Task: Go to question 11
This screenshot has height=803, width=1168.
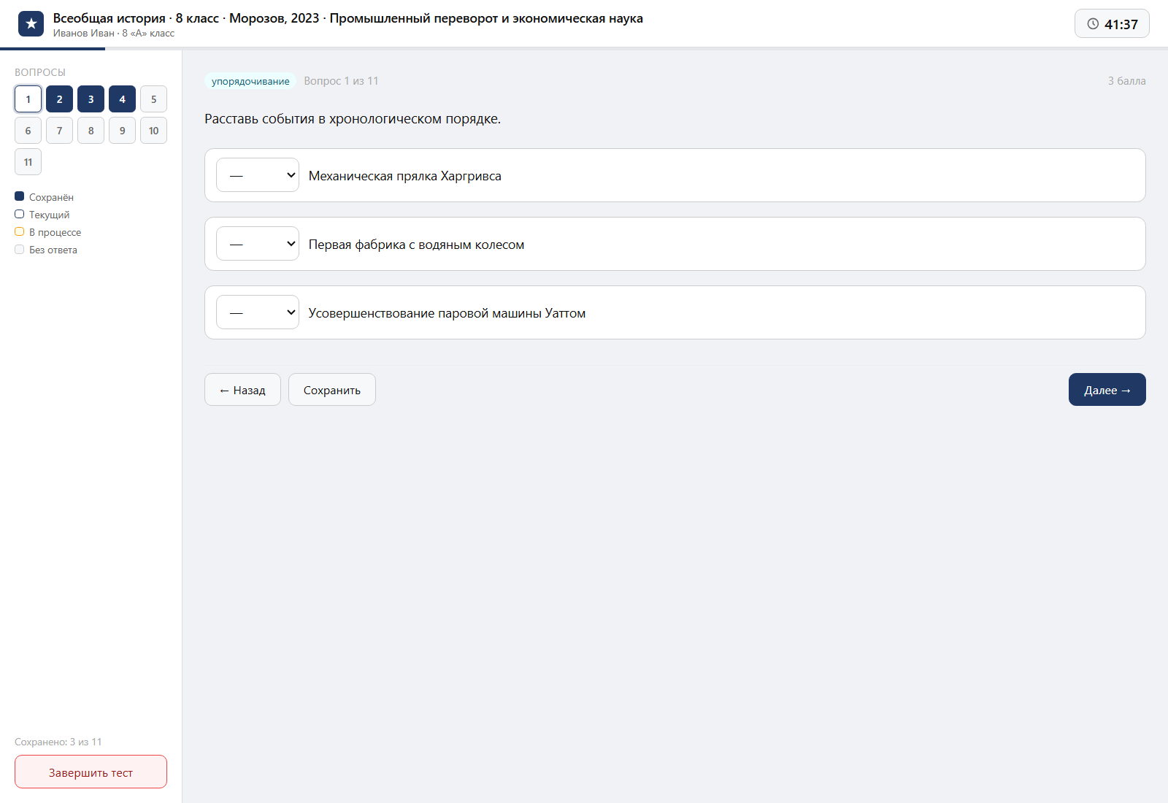Action: (x=28, y=162)
